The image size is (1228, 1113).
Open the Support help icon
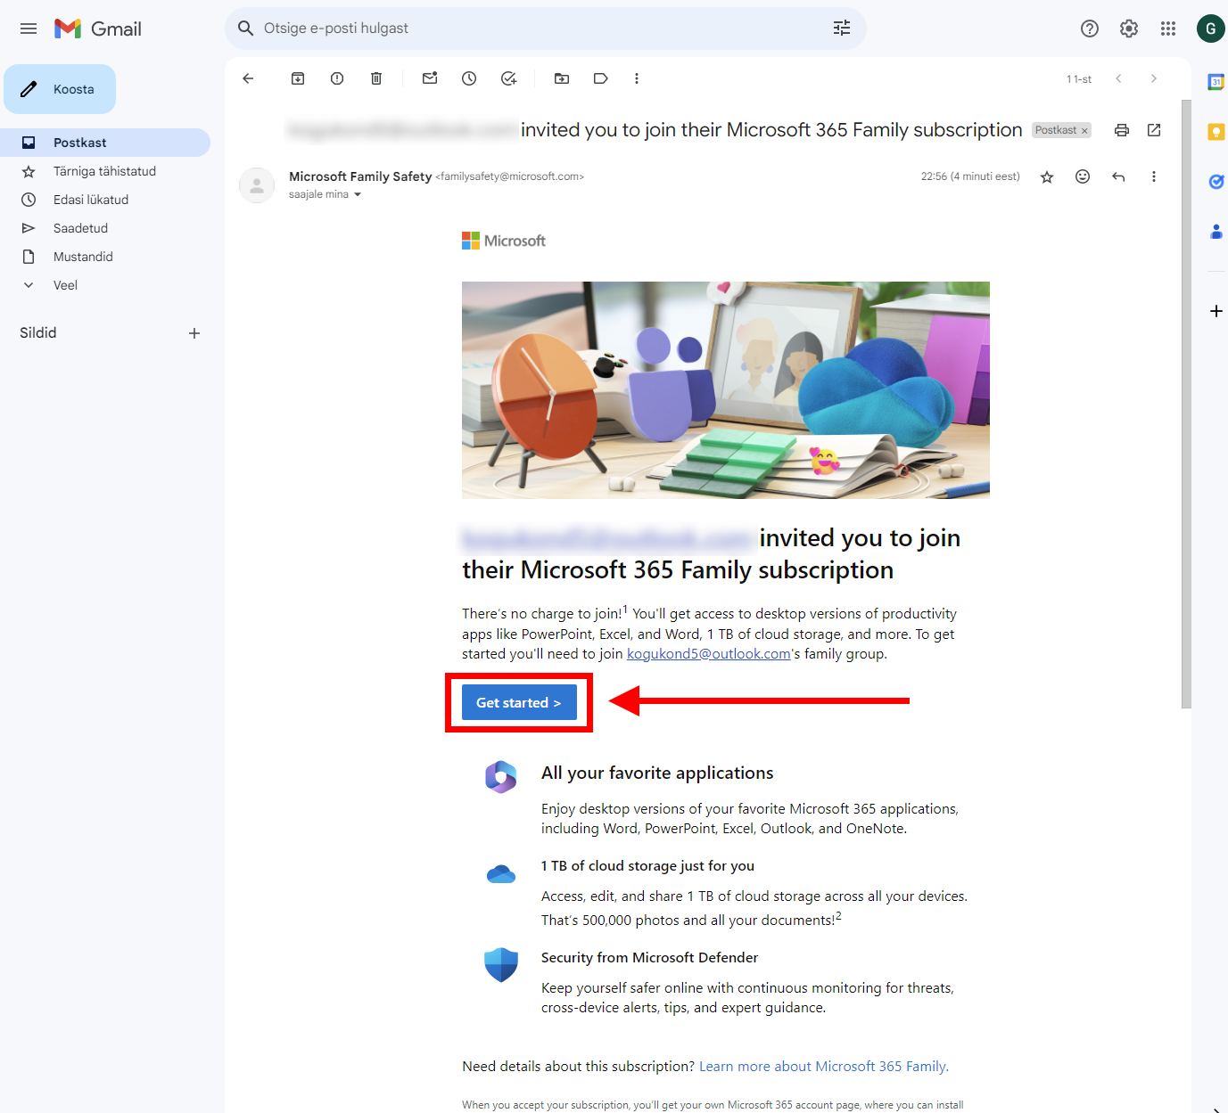click(x=1090, y=29)
